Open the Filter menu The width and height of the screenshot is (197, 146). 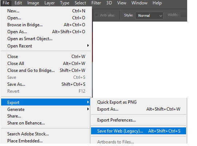[96, 3]
